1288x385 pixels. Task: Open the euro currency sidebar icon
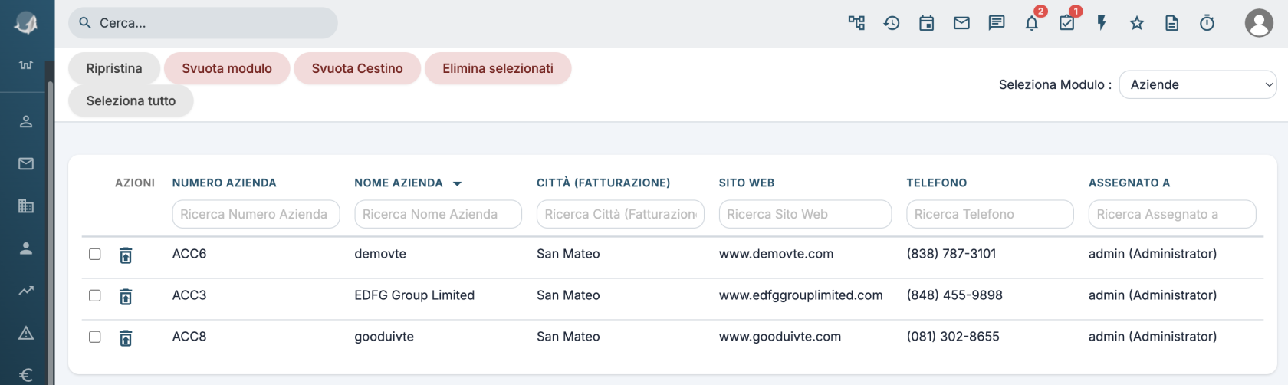(x=26, y=374)
